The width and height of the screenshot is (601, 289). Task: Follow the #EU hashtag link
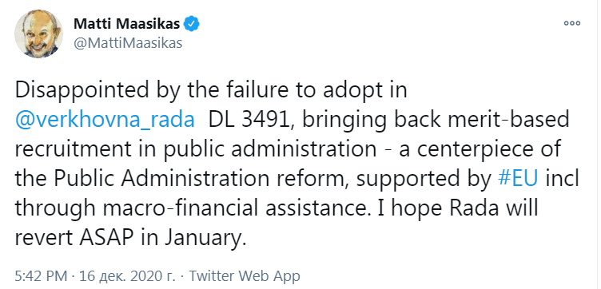[x=520, y=180]
